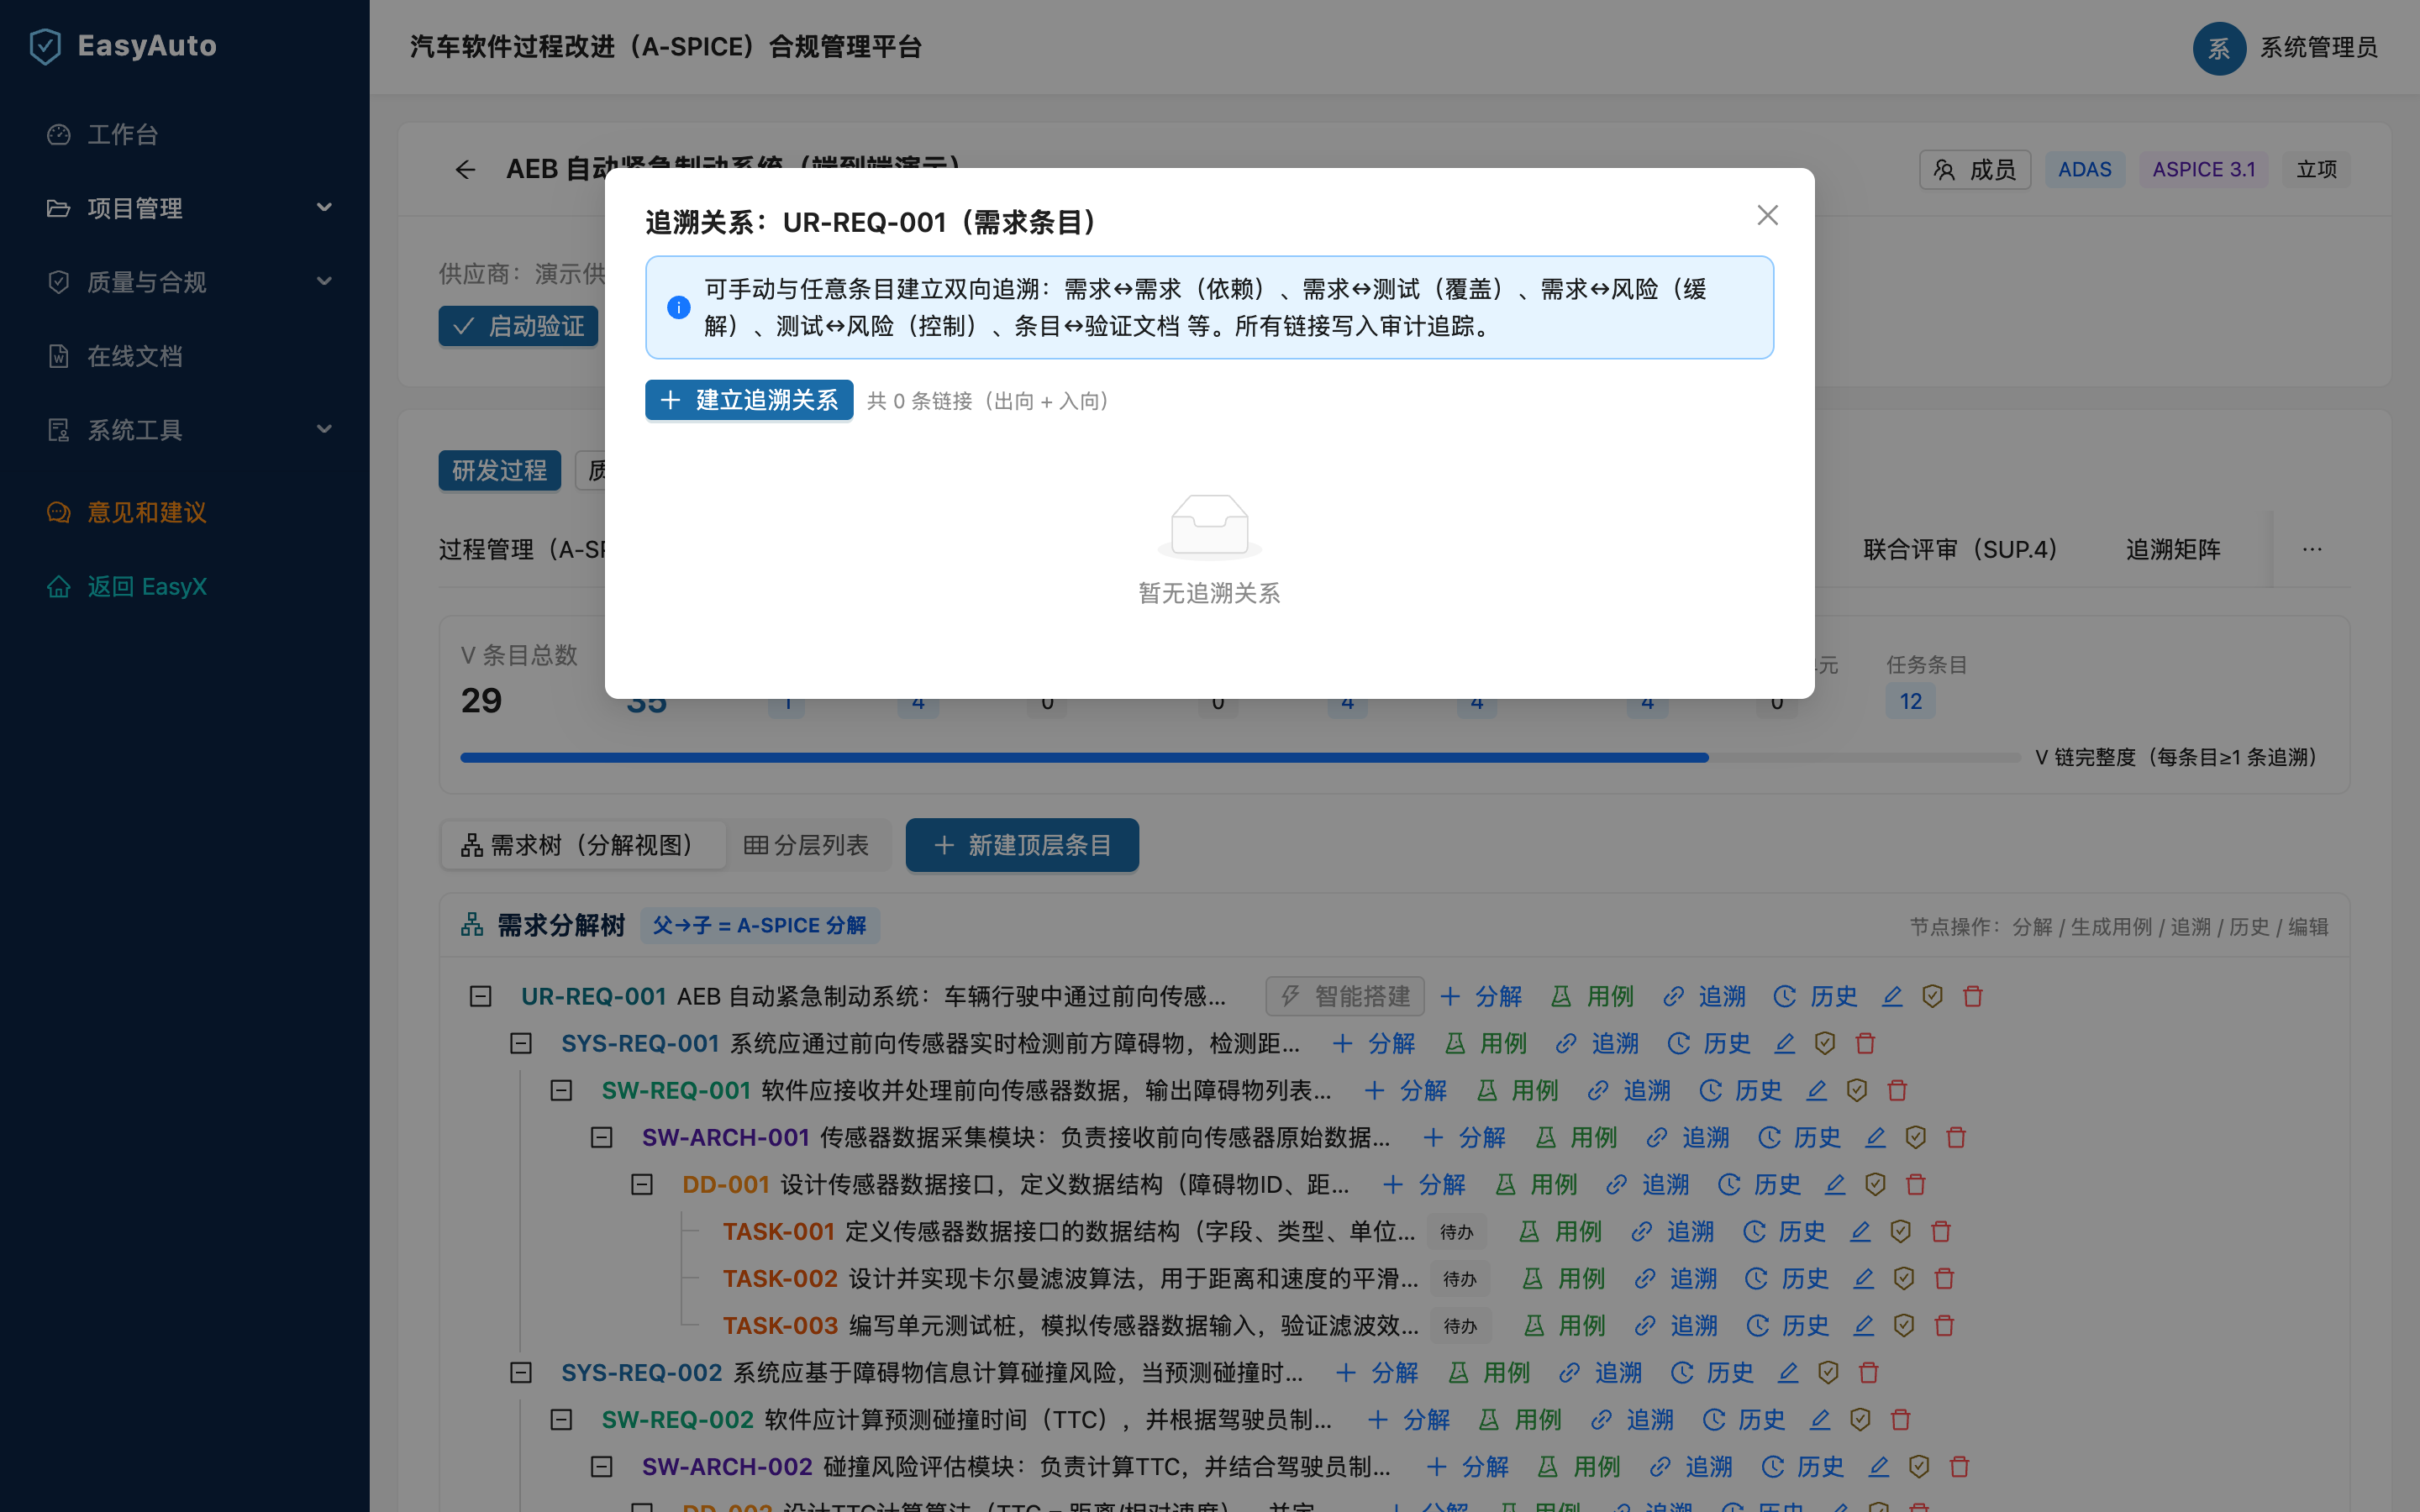Click the 12 任务条目 count badge
2420x1512 pixels.
pos(1910,701)
